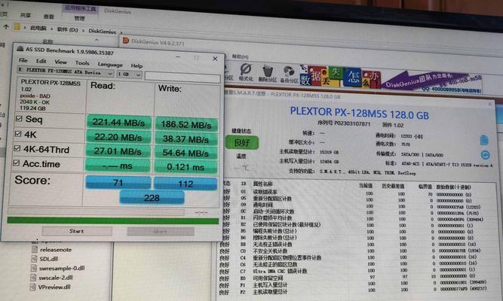Click the blue copy icon in SMART dialog

484,140
